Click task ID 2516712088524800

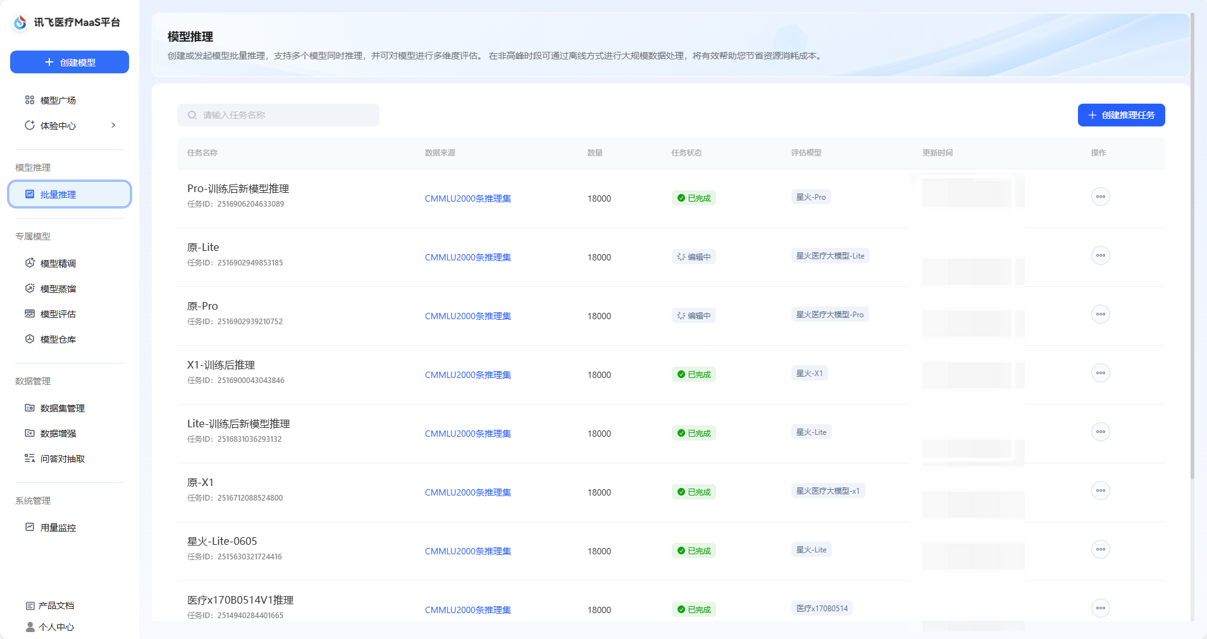coord(251,498)
